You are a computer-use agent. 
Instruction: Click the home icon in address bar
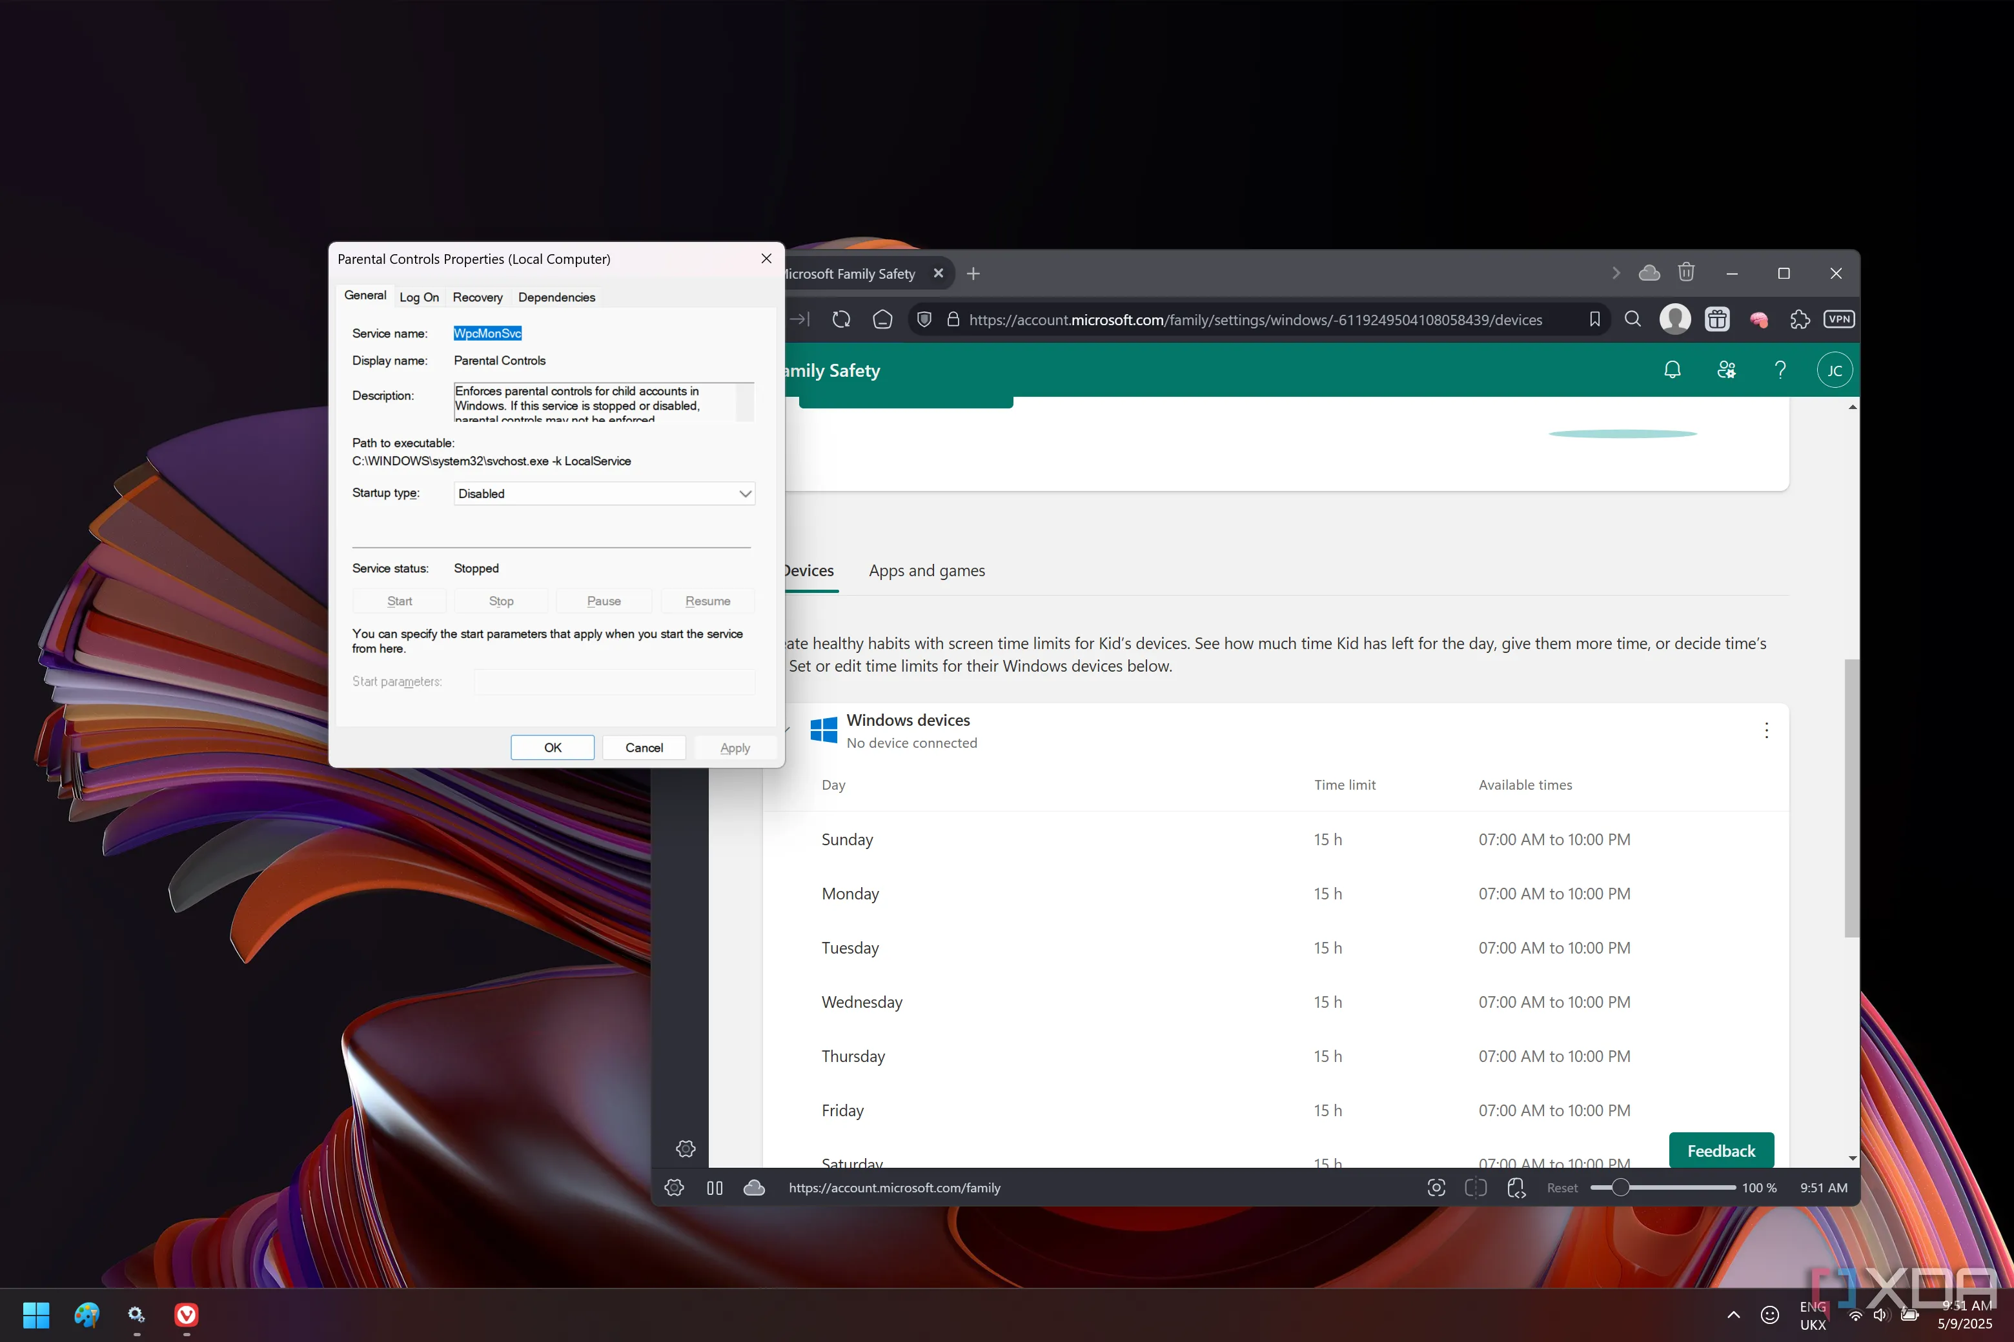click(x=882, y=319)
